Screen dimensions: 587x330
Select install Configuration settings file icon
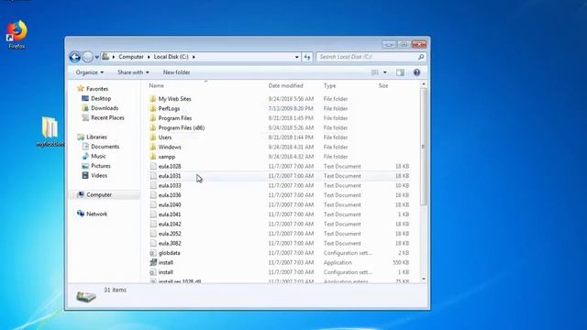(x=153, y=272)
